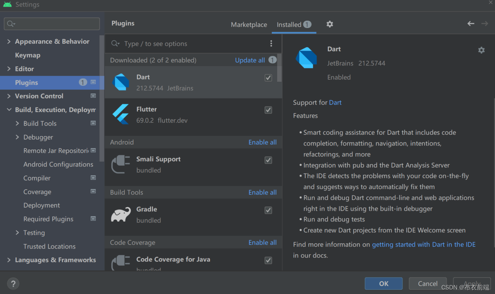
Task: Click the project-level icon beside Remote Jar Repositories
Action: coord(93,150)
